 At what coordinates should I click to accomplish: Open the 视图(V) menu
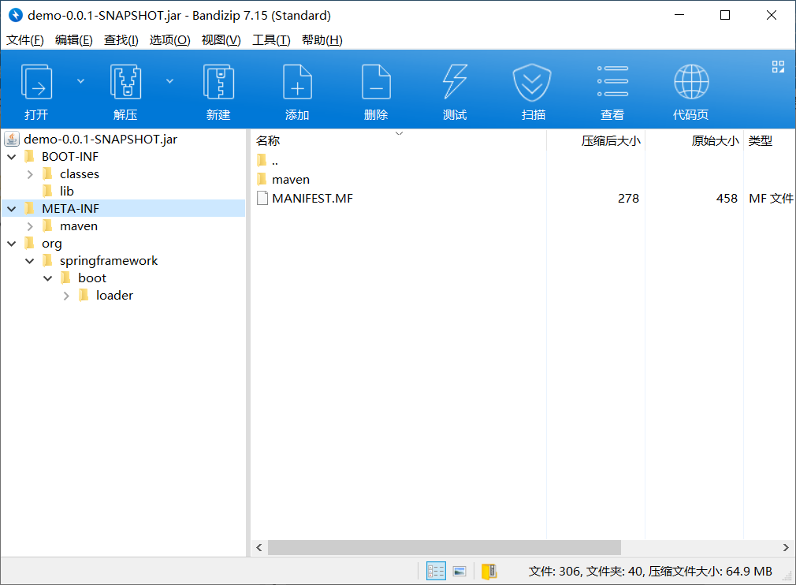(221, 39)
